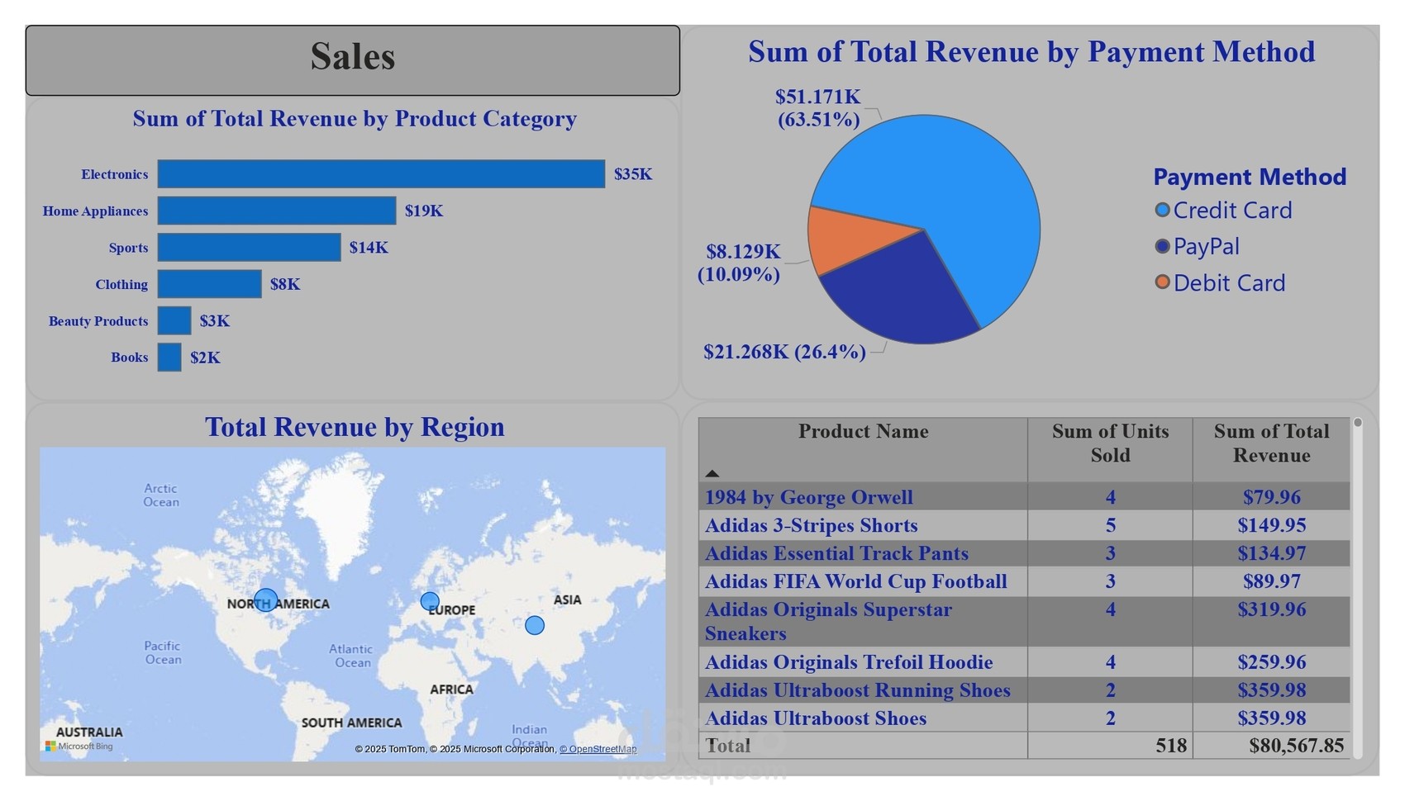Select the Adidas Essential Track Pants row
Image resolution: width=1405 pixels, height=801 pixels.
(x=1024, y=553)
